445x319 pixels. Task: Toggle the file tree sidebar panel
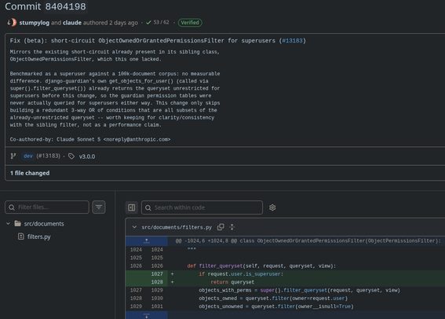point(132,207)
